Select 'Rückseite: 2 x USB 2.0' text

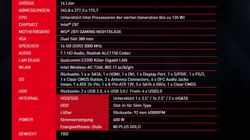pyautogui.click(x=111, y=91)
